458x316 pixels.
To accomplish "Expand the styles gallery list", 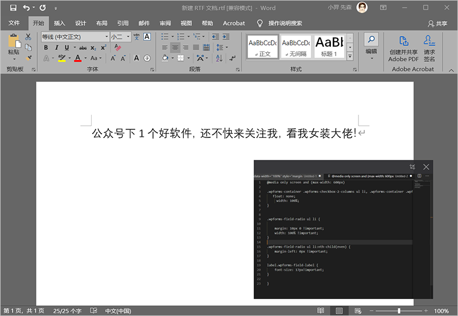I will click(x=351, y=57).
